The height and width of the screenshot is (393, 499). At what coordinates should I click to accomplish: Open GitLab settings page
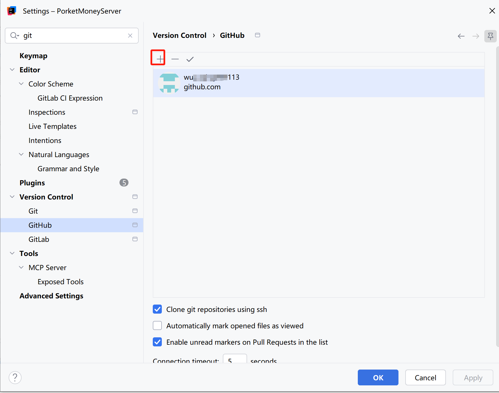[39, 239]
